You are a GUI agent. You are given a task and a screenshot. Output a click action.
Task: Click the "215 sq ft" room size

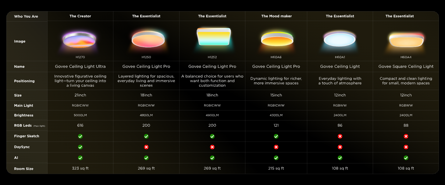276,168
